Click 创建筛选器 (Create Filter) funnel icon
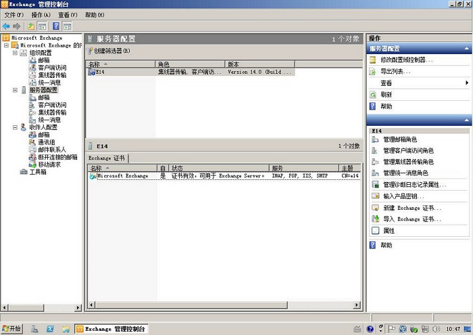The image size is (473, 335). coord(90,51)
